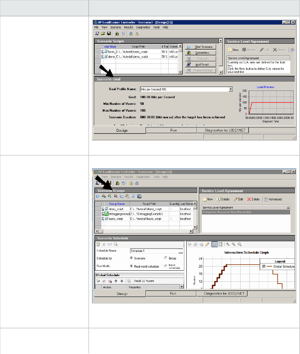Click Save Scenario disk icon in Scenario3 window
The height and width of the screenshot is (354, 300).
pos(109,34)
